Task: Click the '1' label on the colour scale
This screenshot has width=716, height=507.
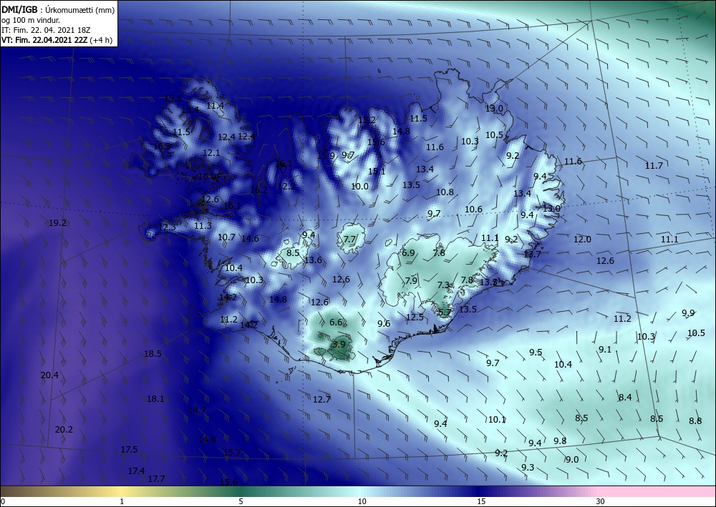Action: 122,501
